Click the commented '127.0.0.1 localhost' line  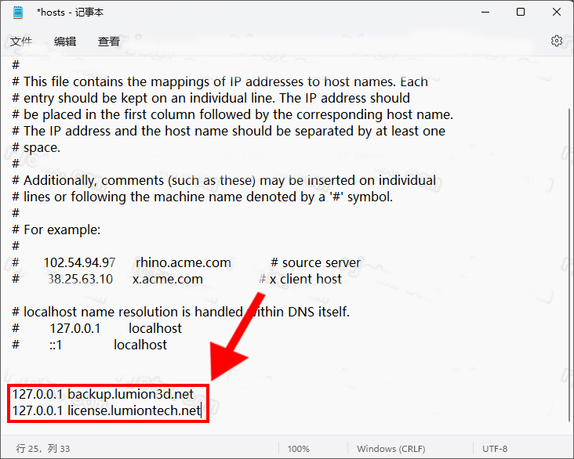click(x=96, y=328)
